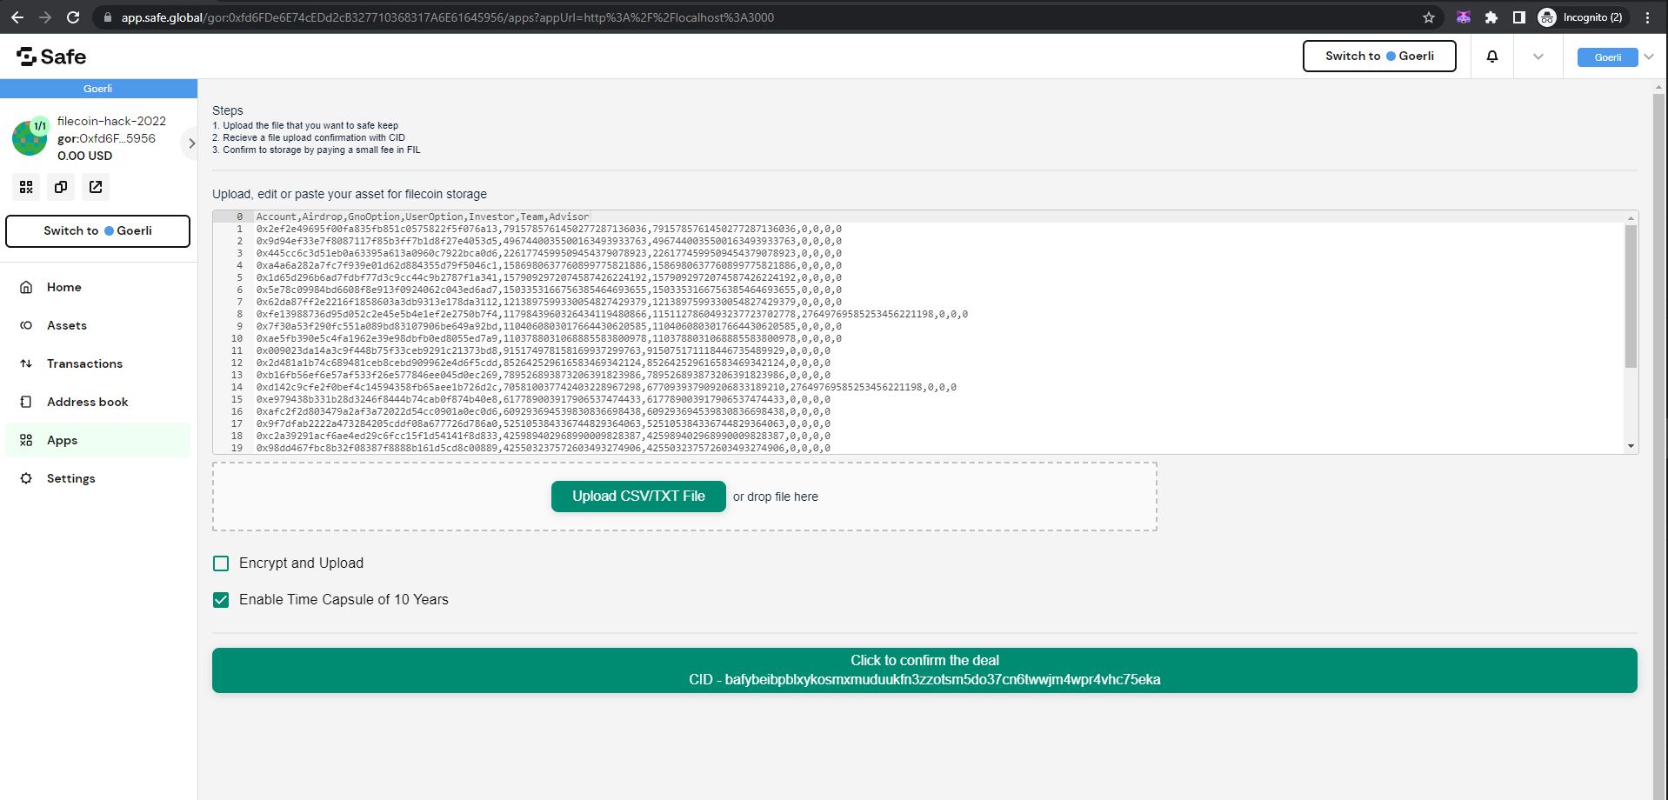Toggle the browser side panel
Image resolution: width=1668 pixels, height=800 pixels.
[x=1519, y=17]
